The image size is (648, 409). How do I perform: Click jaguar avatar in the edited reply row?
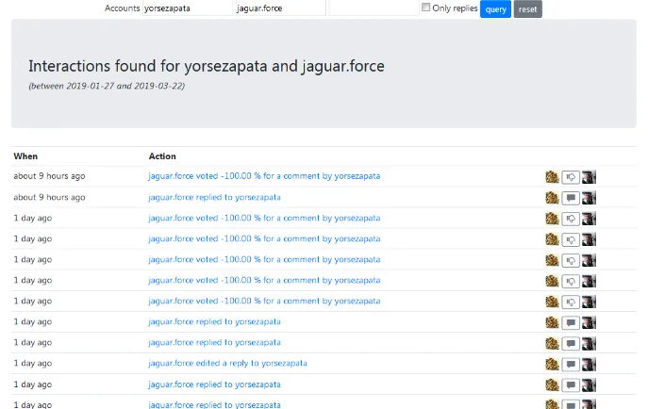(552, 364)
